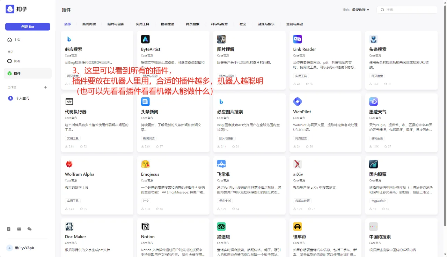Click the star icon on arXiv card
The width and height of the screenshot is (447, 257).
(310, 209)
